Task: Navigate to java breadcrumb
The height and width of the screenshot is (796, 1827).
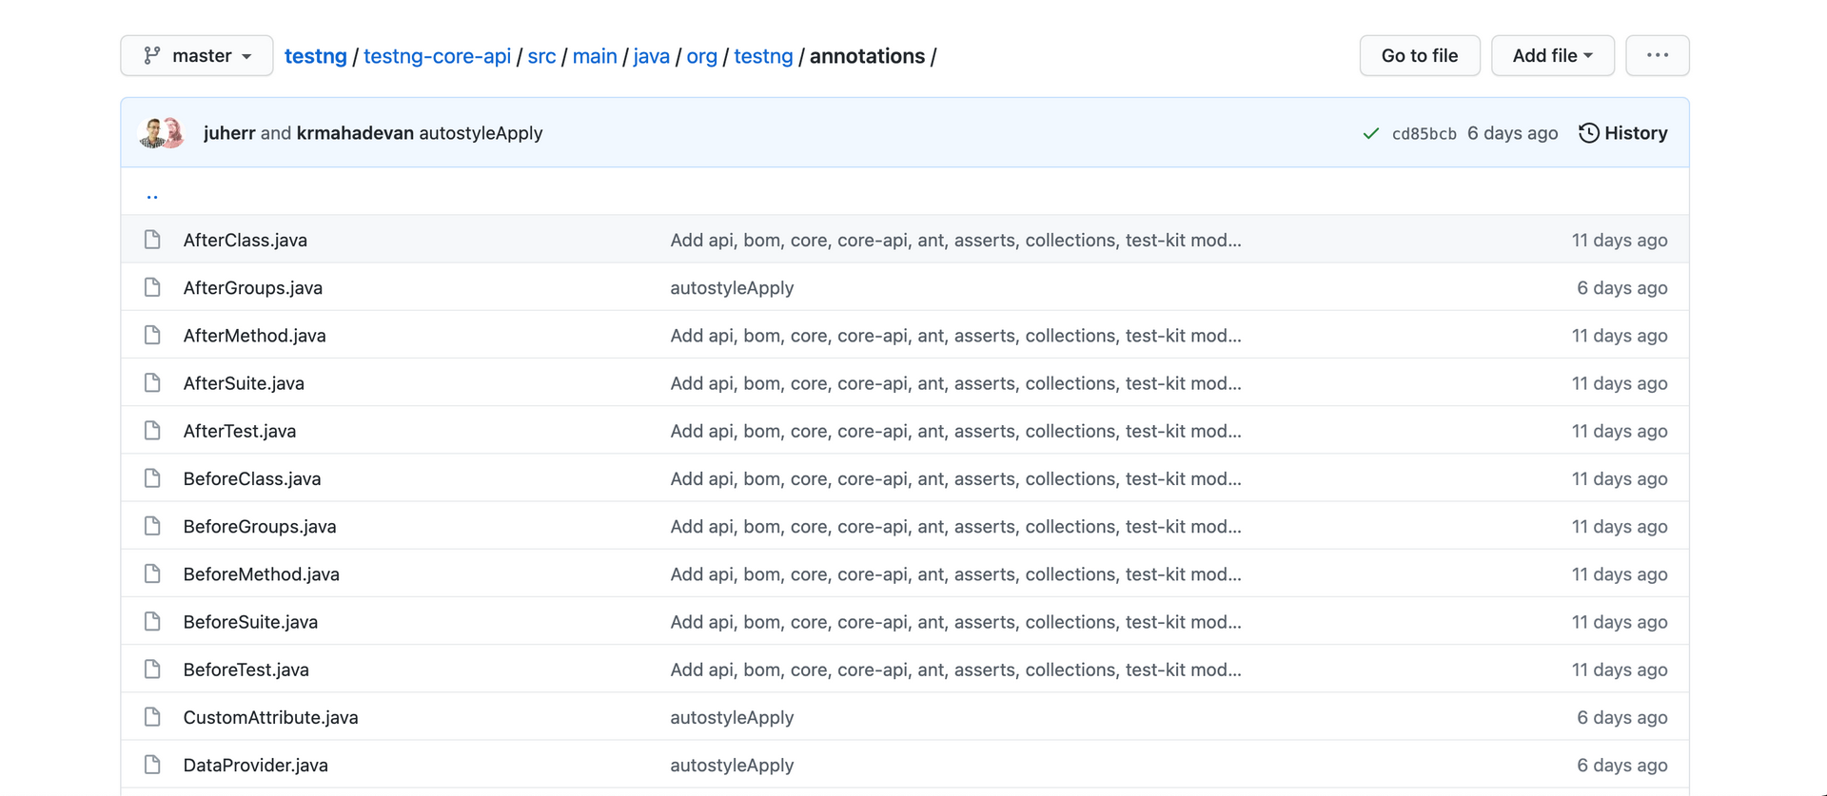Action: (x=652, y=56)
